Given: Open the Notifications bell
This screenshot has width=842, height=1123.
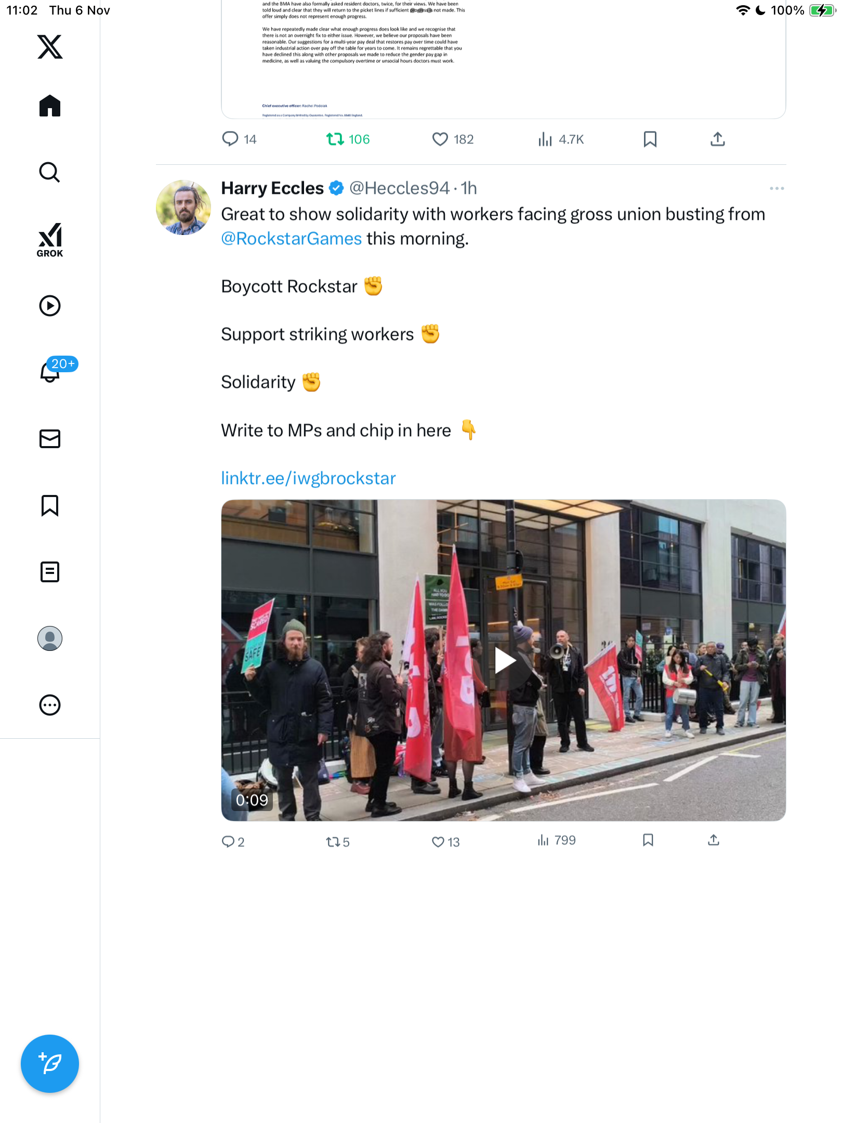Looking at the screenshot, I should point(50,372).
